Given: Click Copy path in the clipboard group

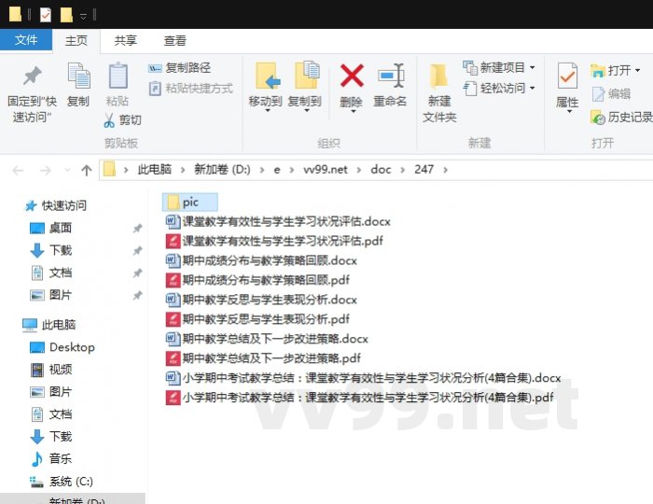Looking at the screenshot, I should tap(180, 68).
